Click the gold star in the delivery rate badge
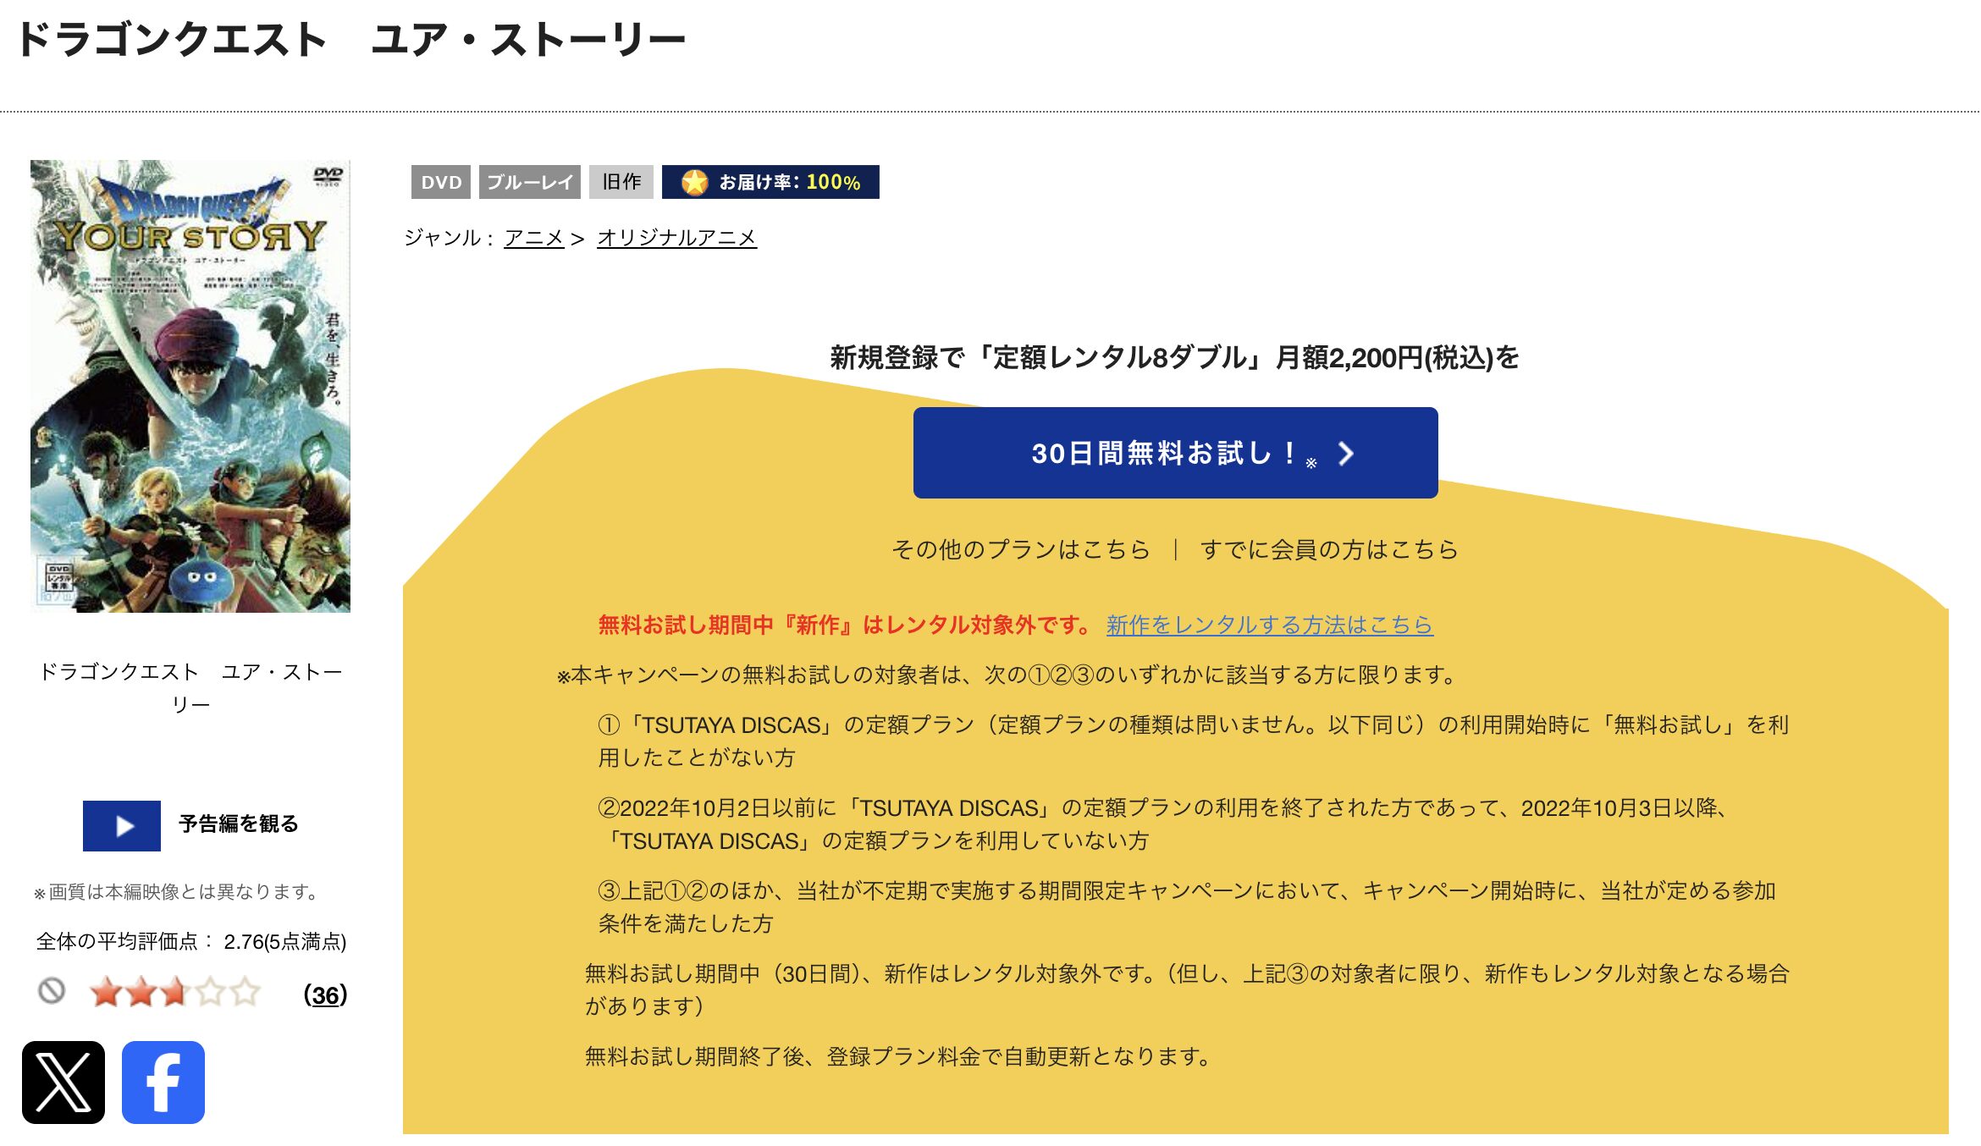Image resolution: width=1981 pixels, height=1146 pixels. coord(695,182)
